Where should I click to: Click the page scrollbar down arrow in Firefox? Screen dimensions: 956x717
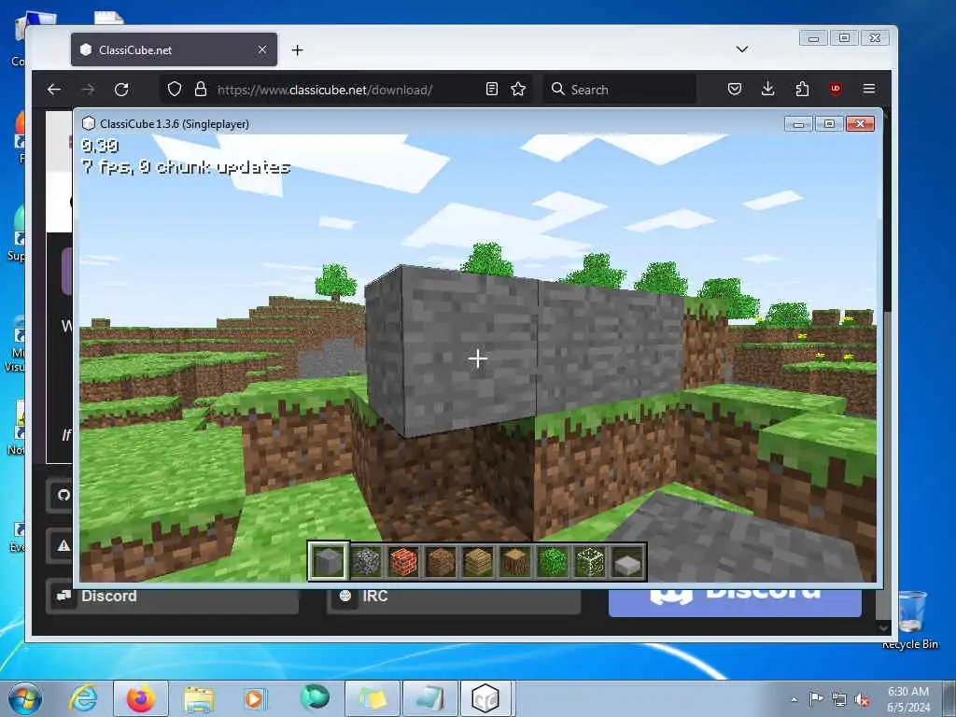coord(883,627)
